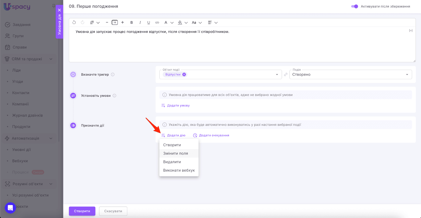Open the background fill color picker
Image resolution: width=421 pixels, height=218 pixels.
pos(180,23)
